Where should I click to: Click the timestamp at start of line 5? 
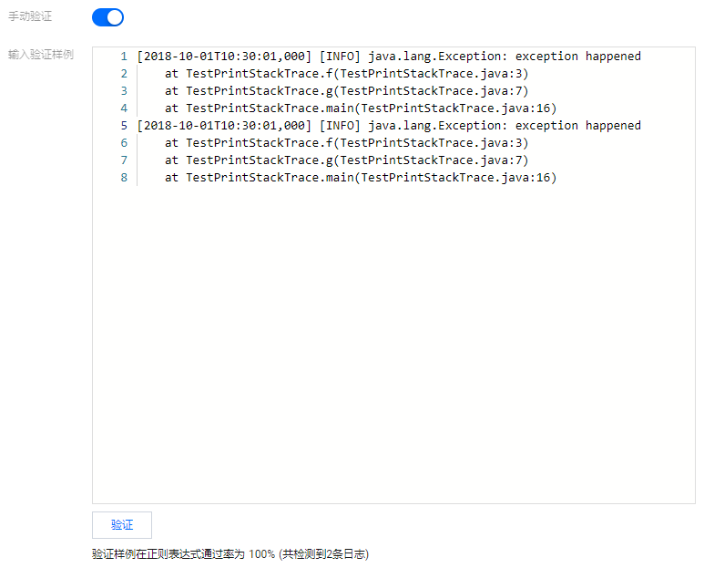click(224, 126)
